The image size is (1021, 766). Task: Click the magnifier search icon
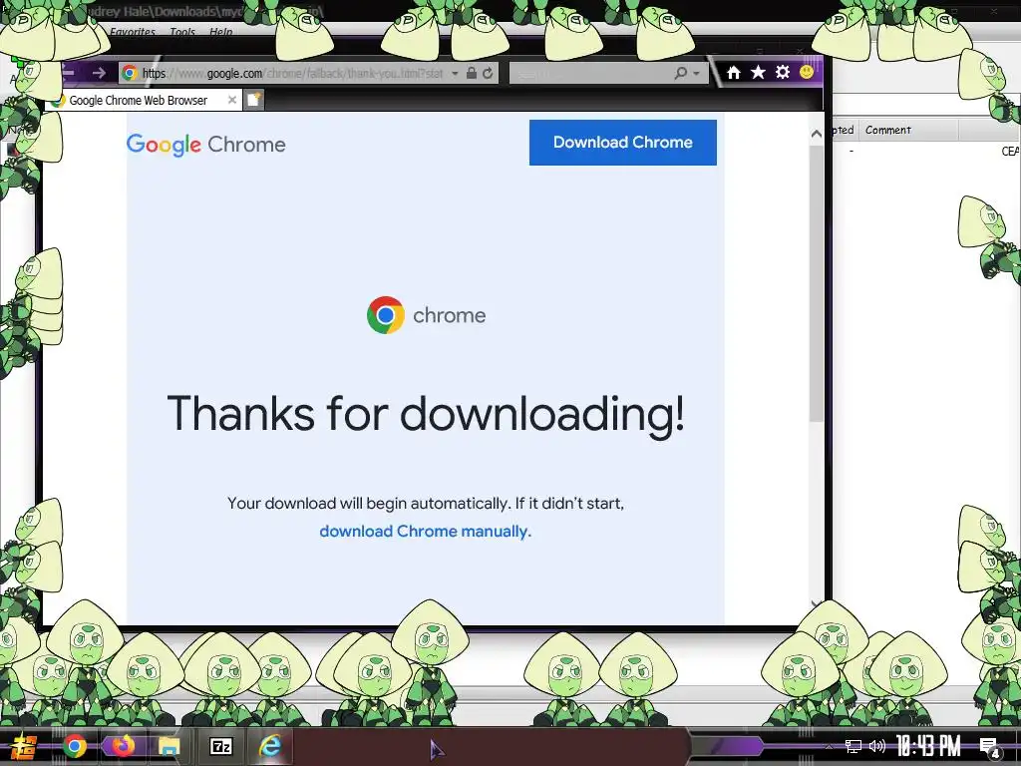680,73
